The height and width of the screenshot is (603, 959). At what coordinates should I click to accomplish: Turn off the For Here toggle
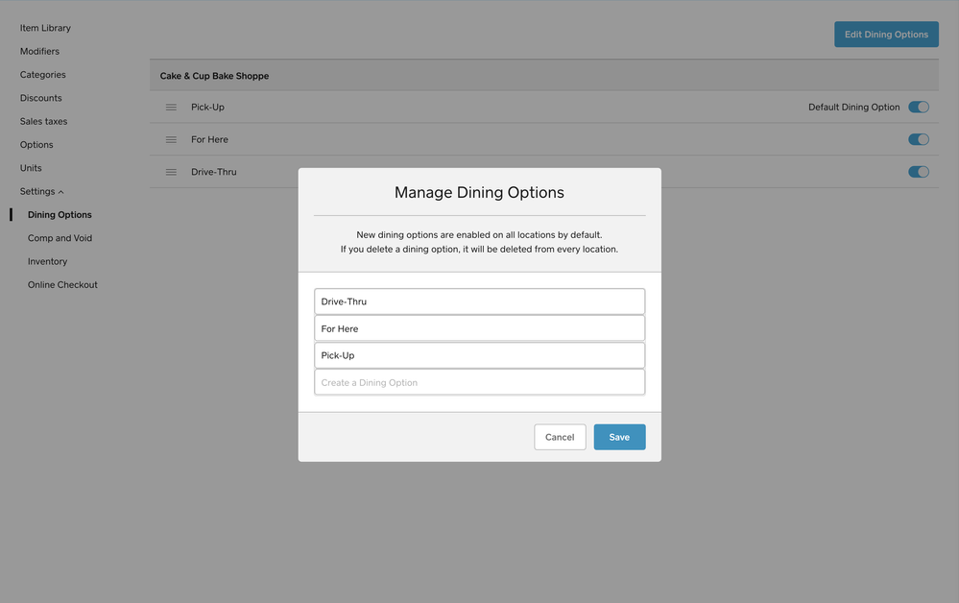click(919, 139)
